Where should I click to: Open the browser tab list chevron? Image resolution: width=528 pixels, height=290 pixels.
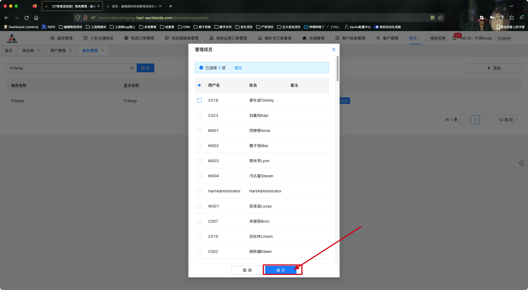[x=512, y=6]
